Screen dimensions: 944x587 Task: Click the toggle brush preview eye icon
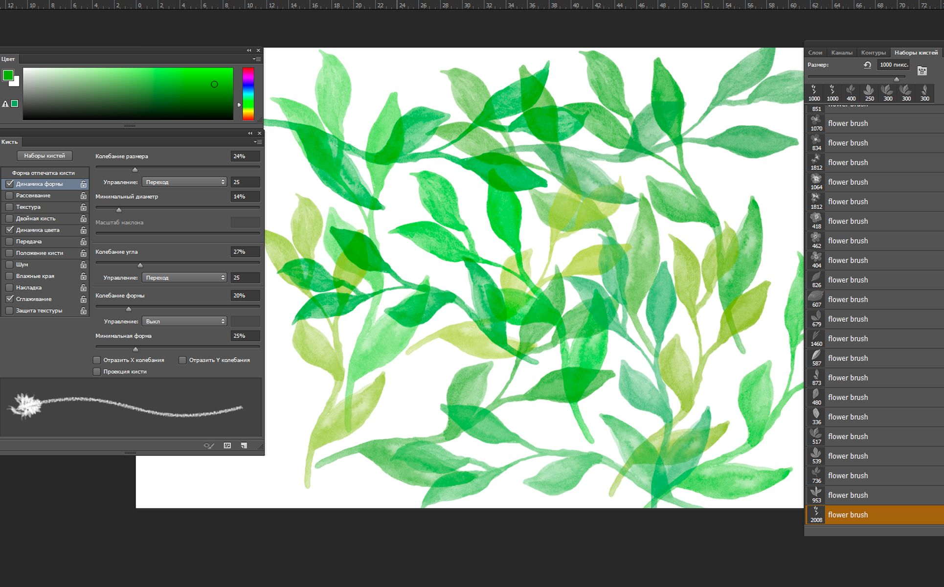209,446
